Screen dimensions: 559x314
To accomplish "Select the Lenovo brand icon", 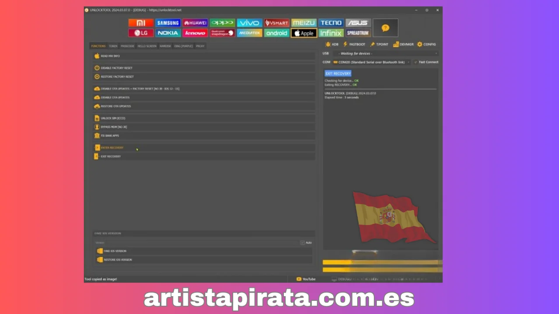I will (195, 33).
